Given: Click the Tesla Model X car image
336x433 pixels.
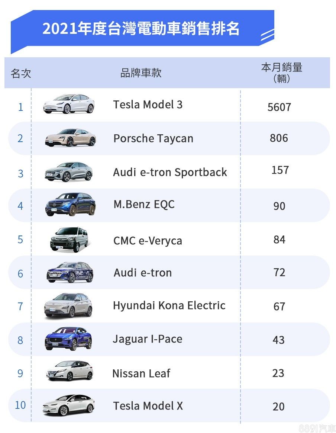Looking at the screenshot, I should point(68,405).
